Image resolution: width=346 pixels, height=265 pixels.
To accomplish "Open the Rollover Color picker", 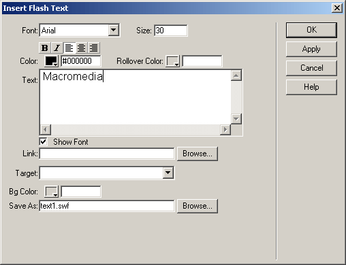I will [x=173, y=61].
